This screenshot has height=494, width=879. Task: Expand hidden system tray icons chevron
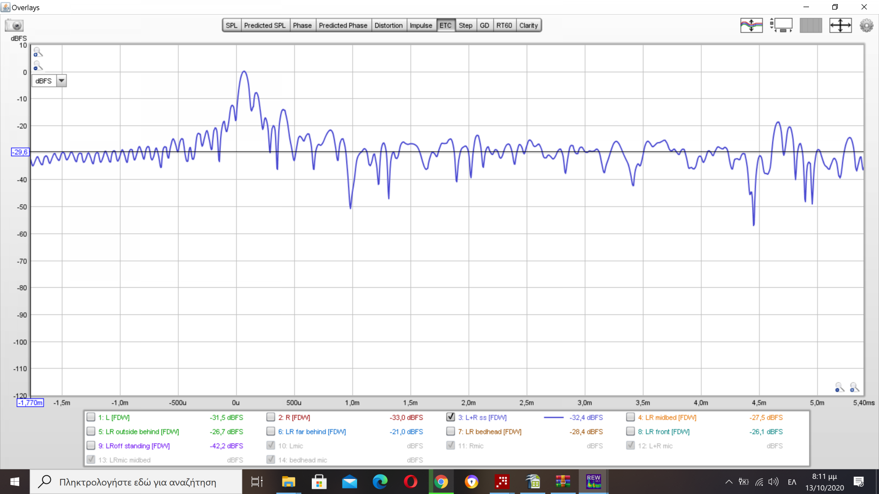pos(728,482)
